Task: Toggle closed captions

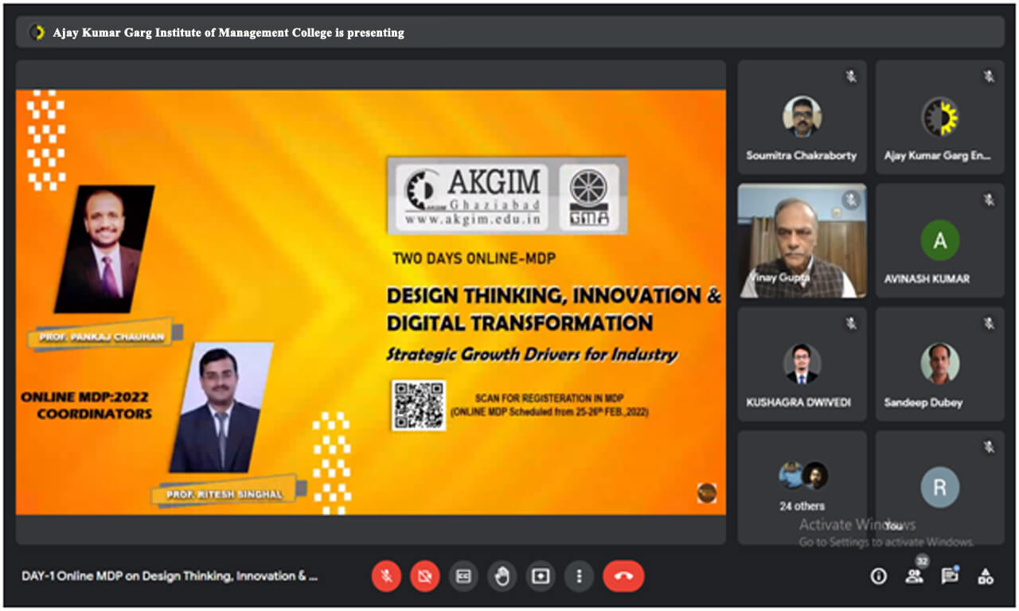Action: pos(463,576)
